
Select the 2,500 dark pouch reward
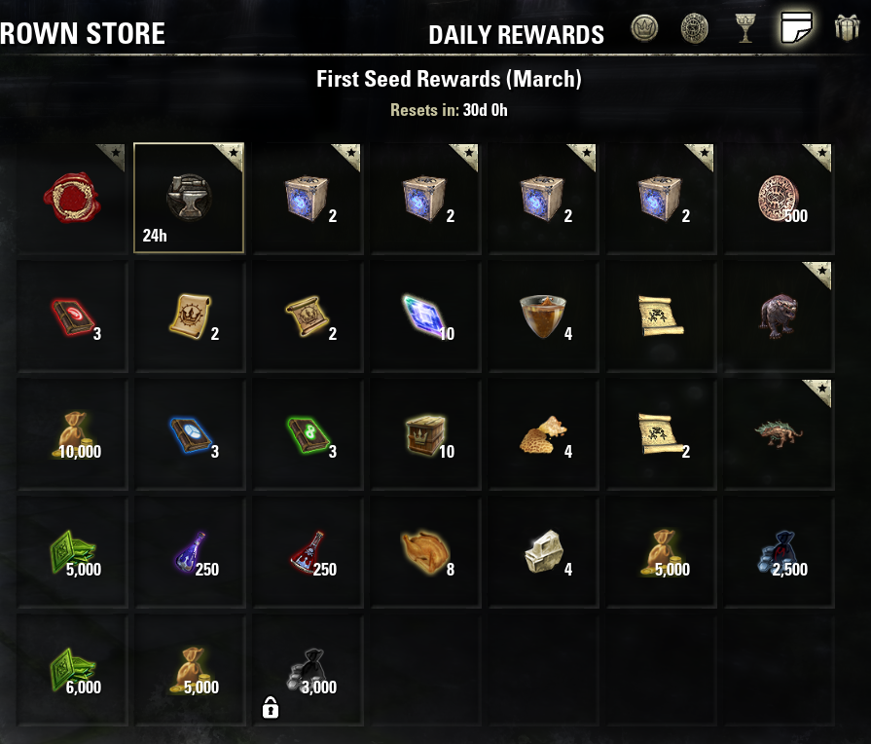(779, 552)
